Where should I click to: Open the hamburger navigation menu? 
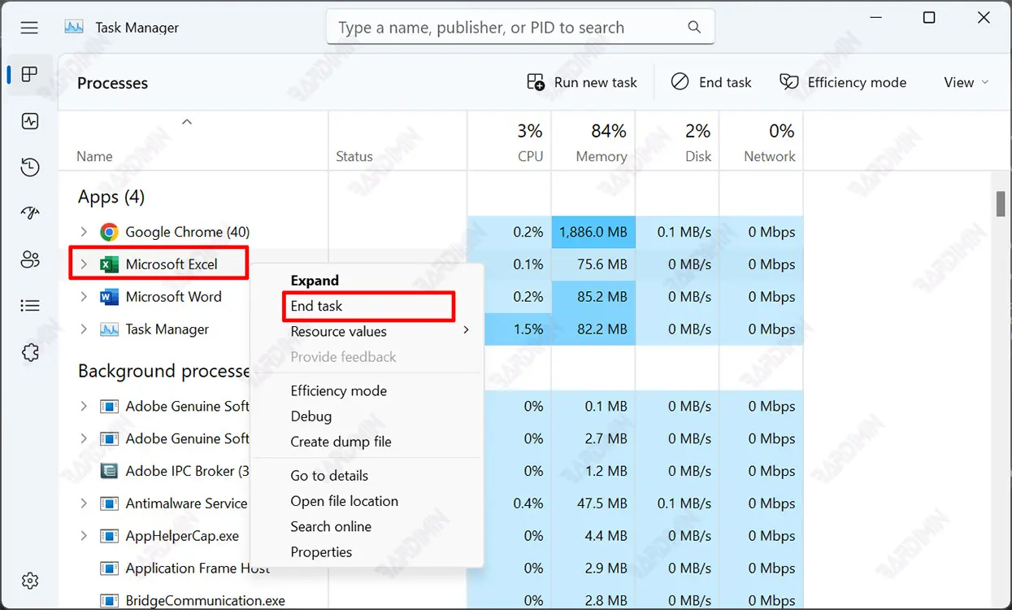pos(29,28)
